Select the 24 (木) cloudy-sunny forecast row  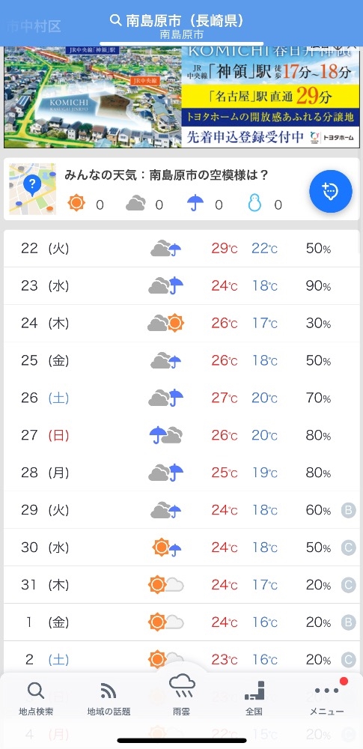pyautogui.click(x=181, y=323)
